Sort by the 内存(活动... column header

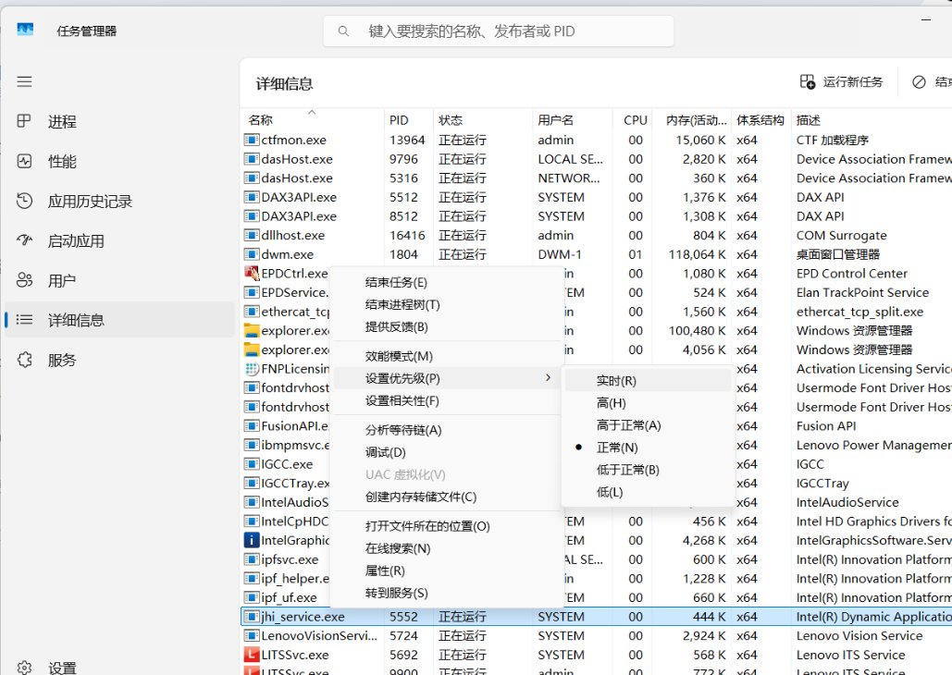pyautogui.click(x=693, y=120)
